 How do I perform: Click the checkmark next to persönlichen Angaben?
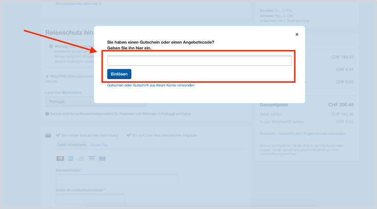coord(129,135)
